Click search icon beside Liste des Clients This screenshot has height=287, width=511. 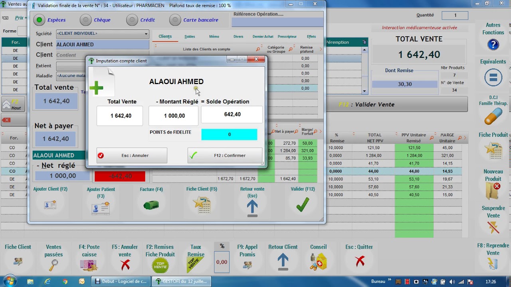(x=258, y=49)
